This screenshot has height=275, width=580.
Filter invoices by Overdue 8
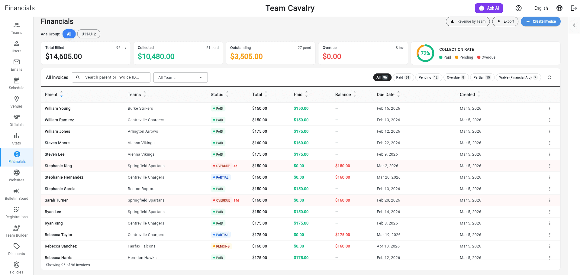pos(456,77)
